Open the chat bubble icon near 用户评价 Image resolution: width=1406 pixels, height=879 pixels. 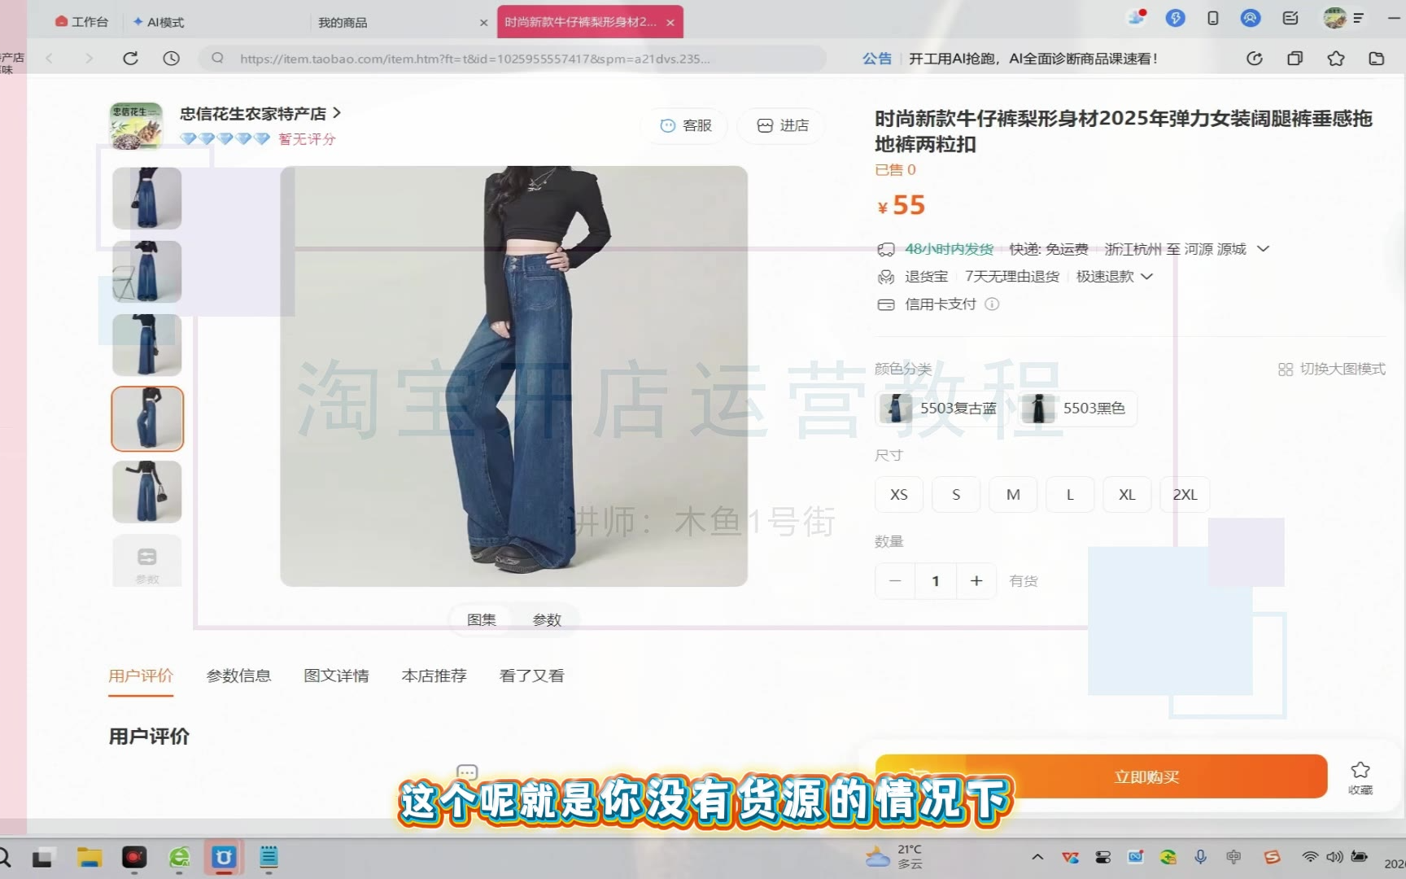(x=467, y=772)
